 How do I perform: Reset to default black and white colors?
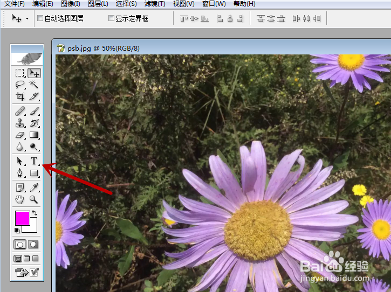[x=17, y=231]
